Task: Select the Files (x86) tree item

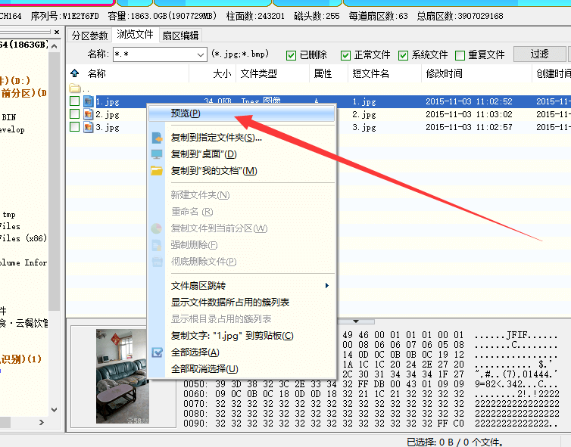Action: click(x=23, y=238)
